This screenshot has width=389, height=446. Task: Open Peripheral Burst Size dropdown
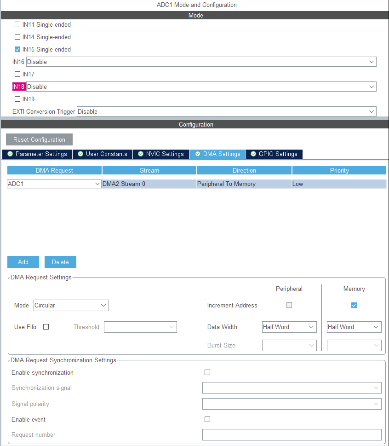click(289, 345)
